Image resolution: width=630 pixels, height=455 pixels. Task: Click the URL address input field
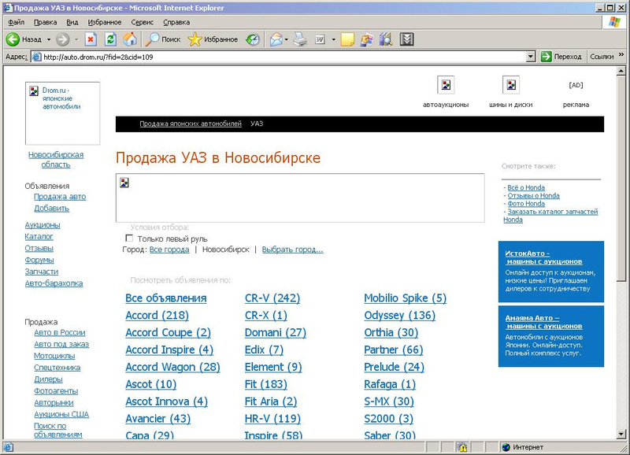point(283,57)
